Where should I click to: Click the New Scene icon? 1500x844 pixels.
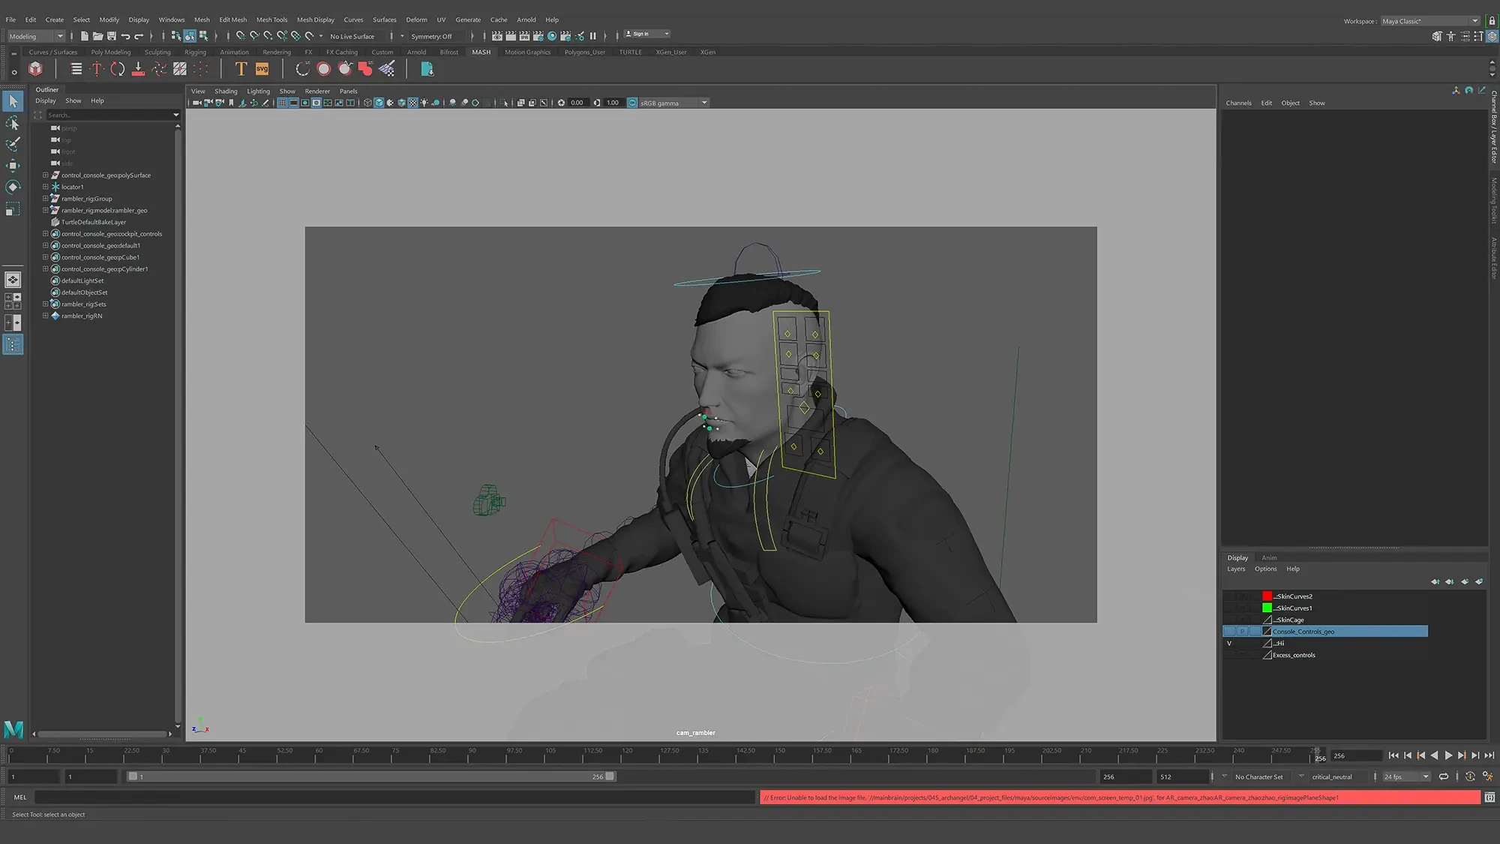pyautogui.click(x=84, y=36)
